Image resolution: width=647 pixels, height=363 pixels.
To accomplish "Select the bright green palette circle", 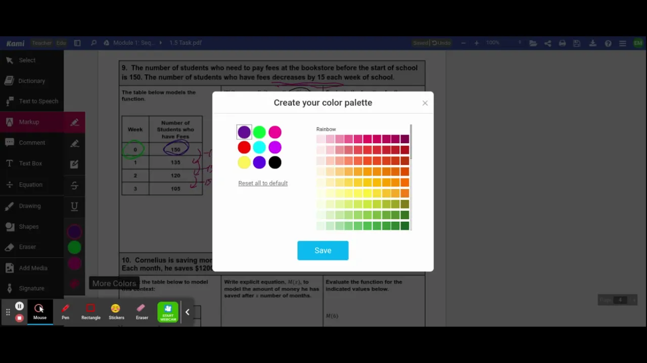I will (x=259, y=132).
